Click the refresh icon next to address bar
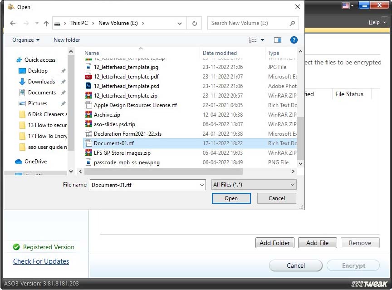 (194, 23)
